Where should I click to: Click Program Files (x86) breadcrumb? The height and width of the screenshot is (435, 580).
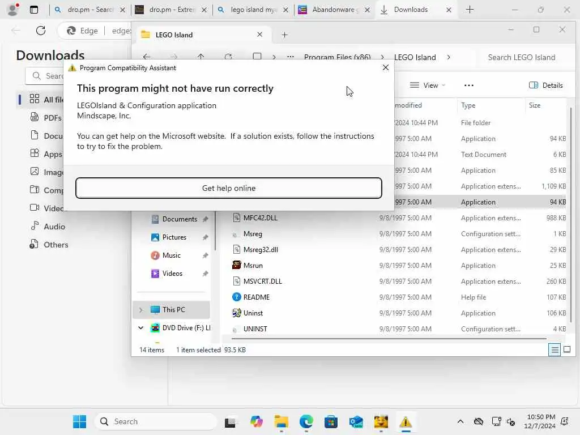pos(337,57)
